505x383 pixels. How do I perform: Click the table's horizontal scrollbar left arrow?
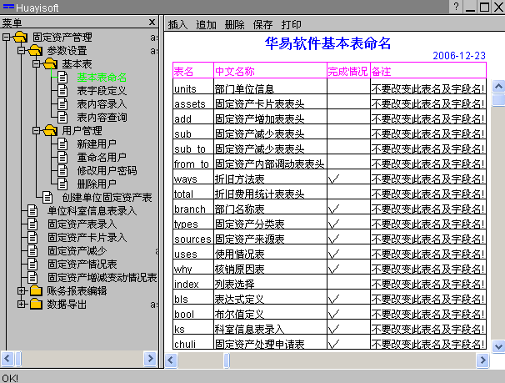click(171, 360)
